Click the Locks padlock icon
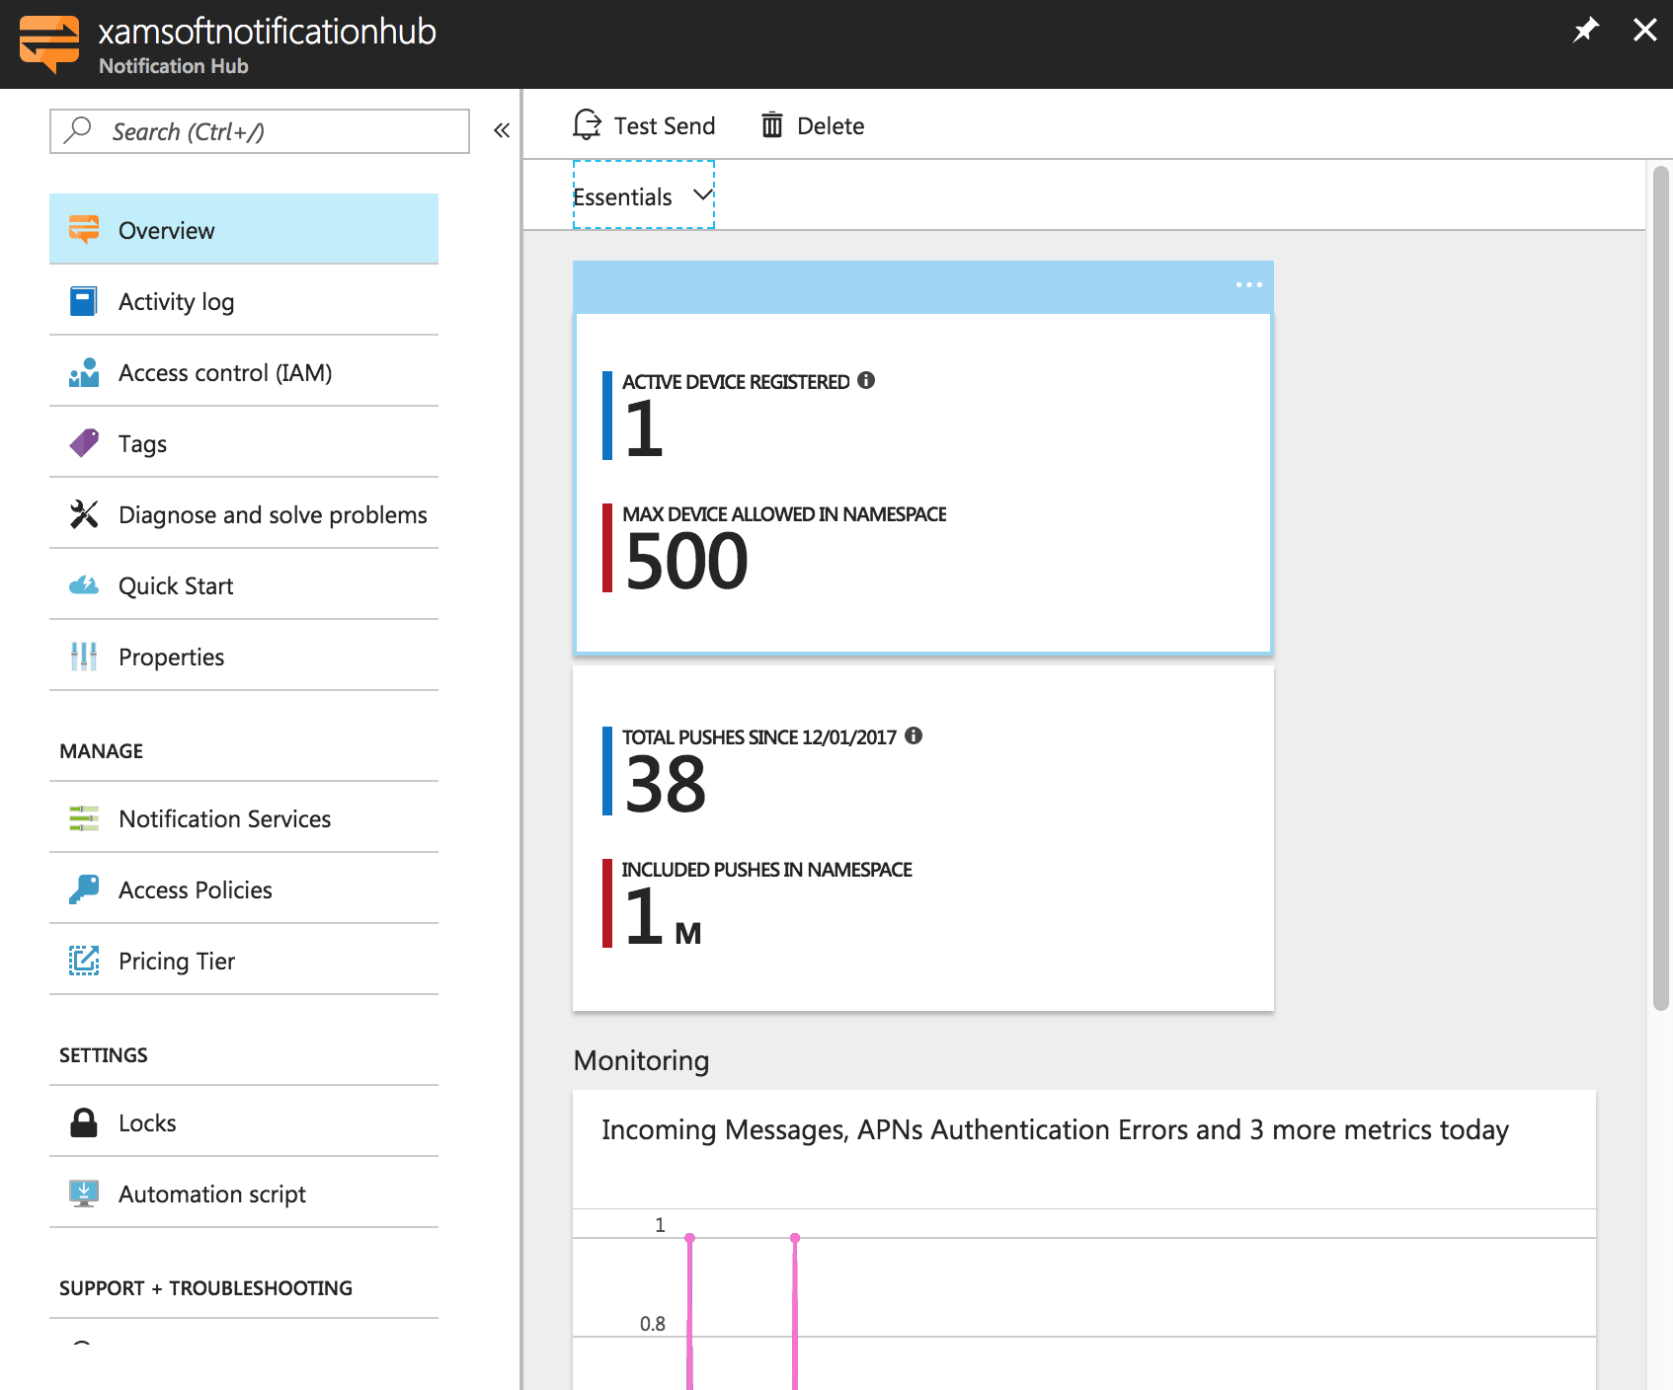 pyautogui.click(x=84, y=1122)
